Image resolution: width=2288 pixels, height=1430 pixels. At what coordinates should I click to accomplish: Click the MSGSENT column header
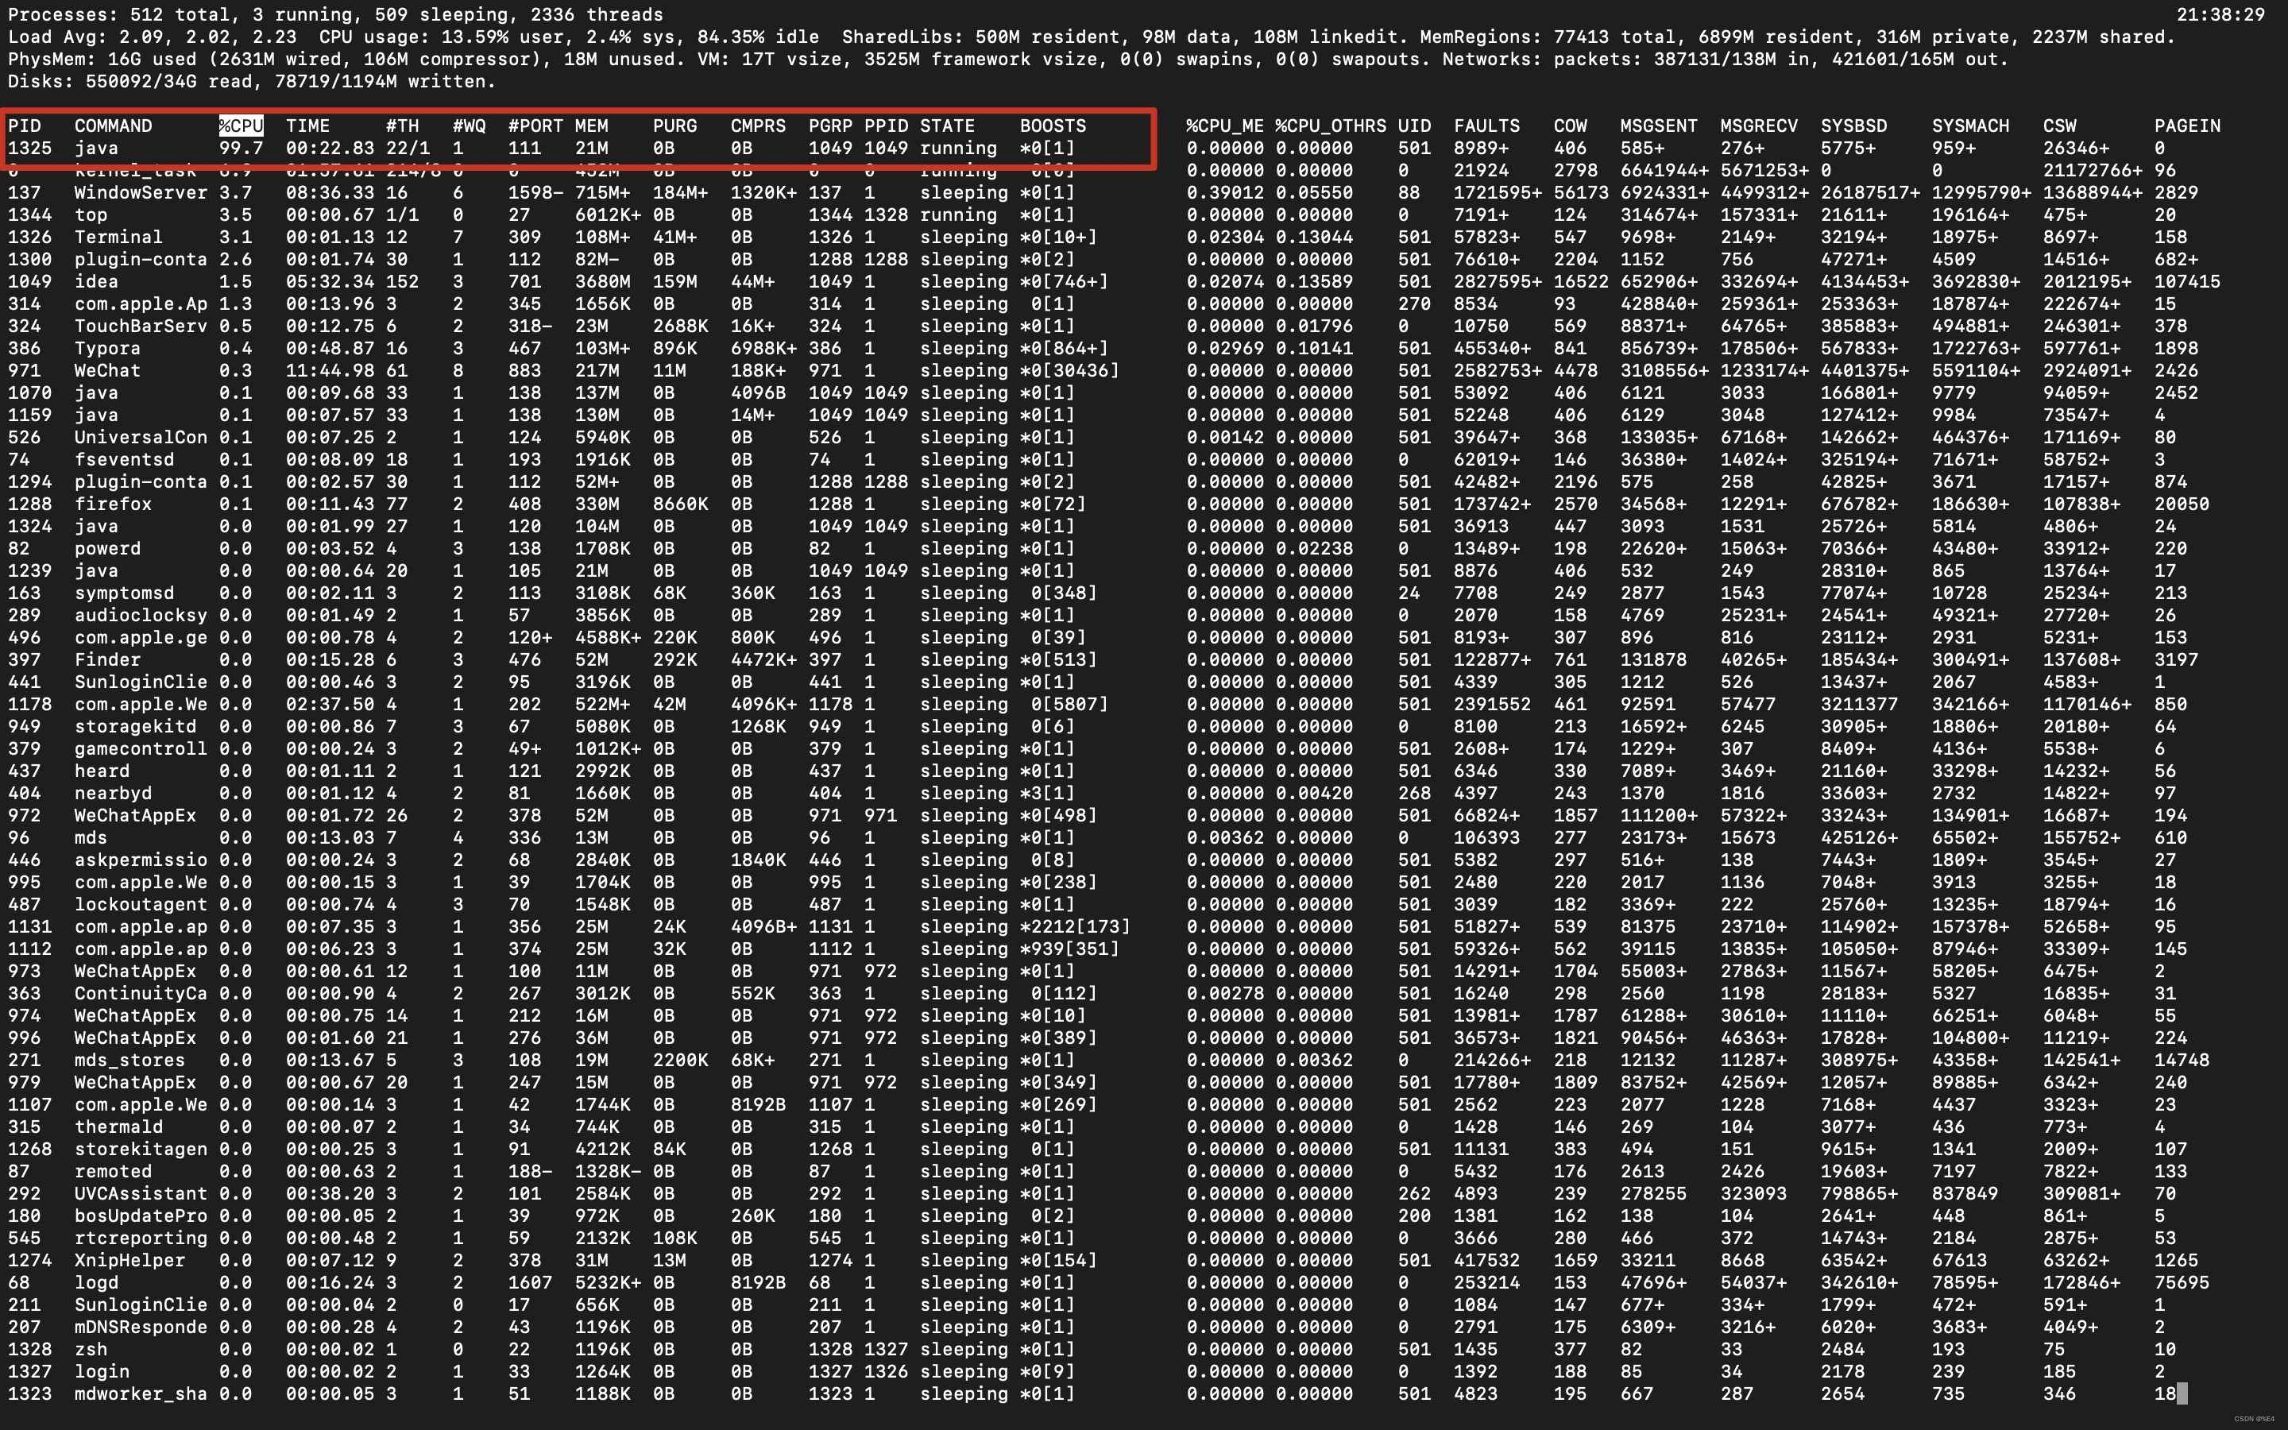(1660, 126)
